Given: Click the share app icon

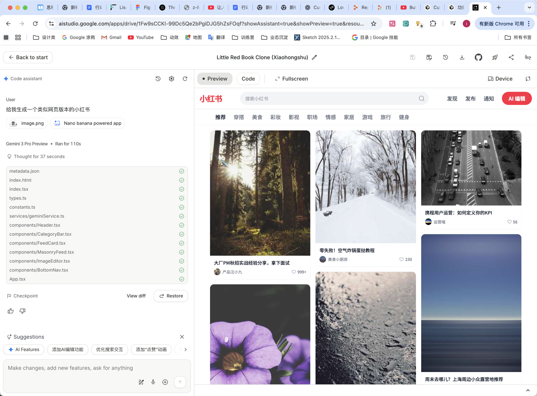Looking at the screenshot, I should [x=511, y=57].
